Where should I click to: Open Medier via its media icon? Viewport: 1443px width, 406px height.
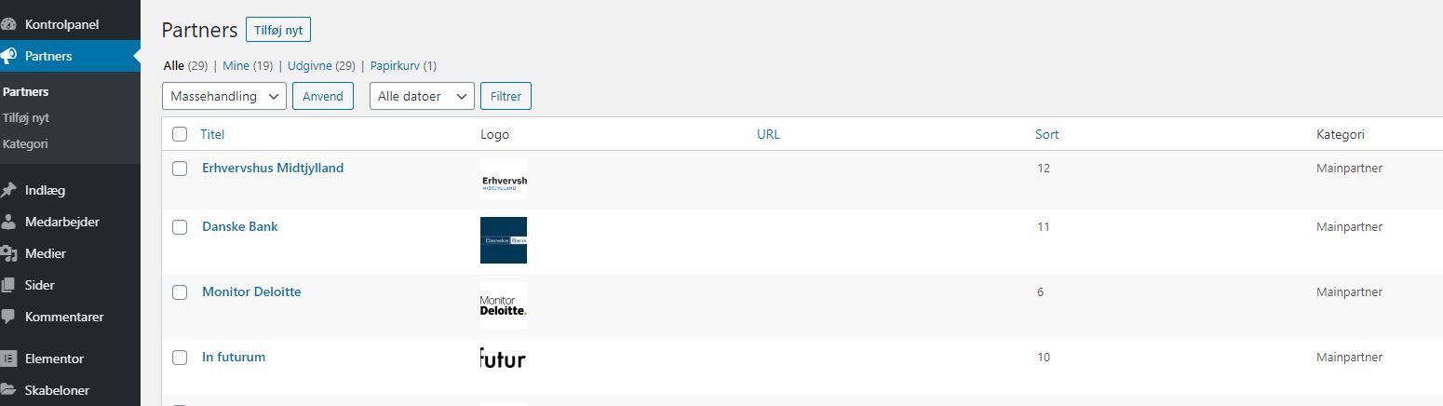tap(8, 253)
